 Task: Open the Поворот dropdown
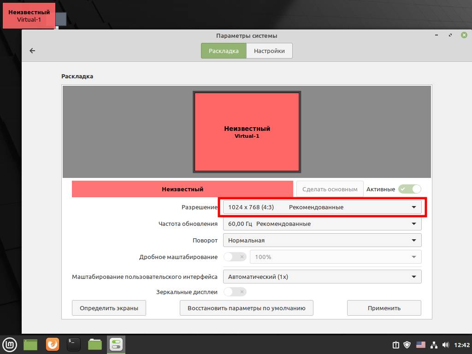pyautogui.click(x=322, y=240)
